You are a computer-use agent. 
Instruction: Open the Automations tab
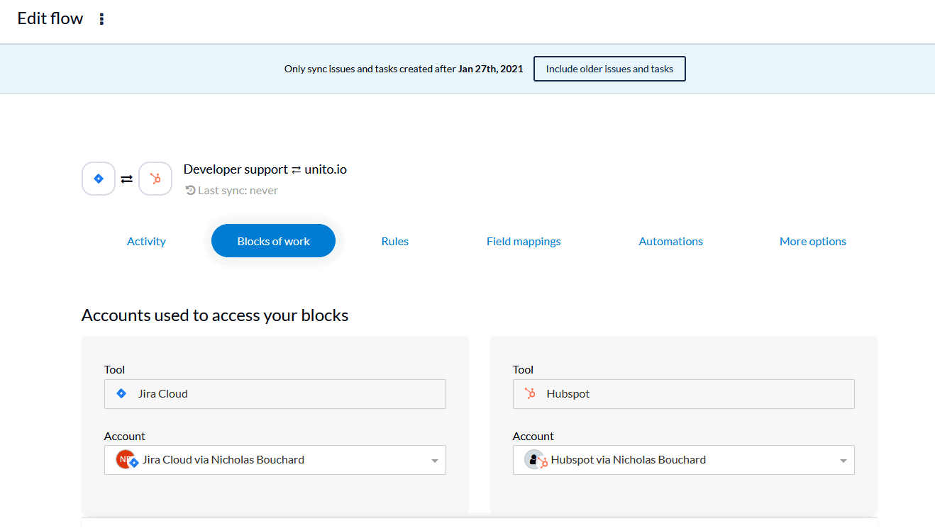pyautogui.click(x=670, y=241)
